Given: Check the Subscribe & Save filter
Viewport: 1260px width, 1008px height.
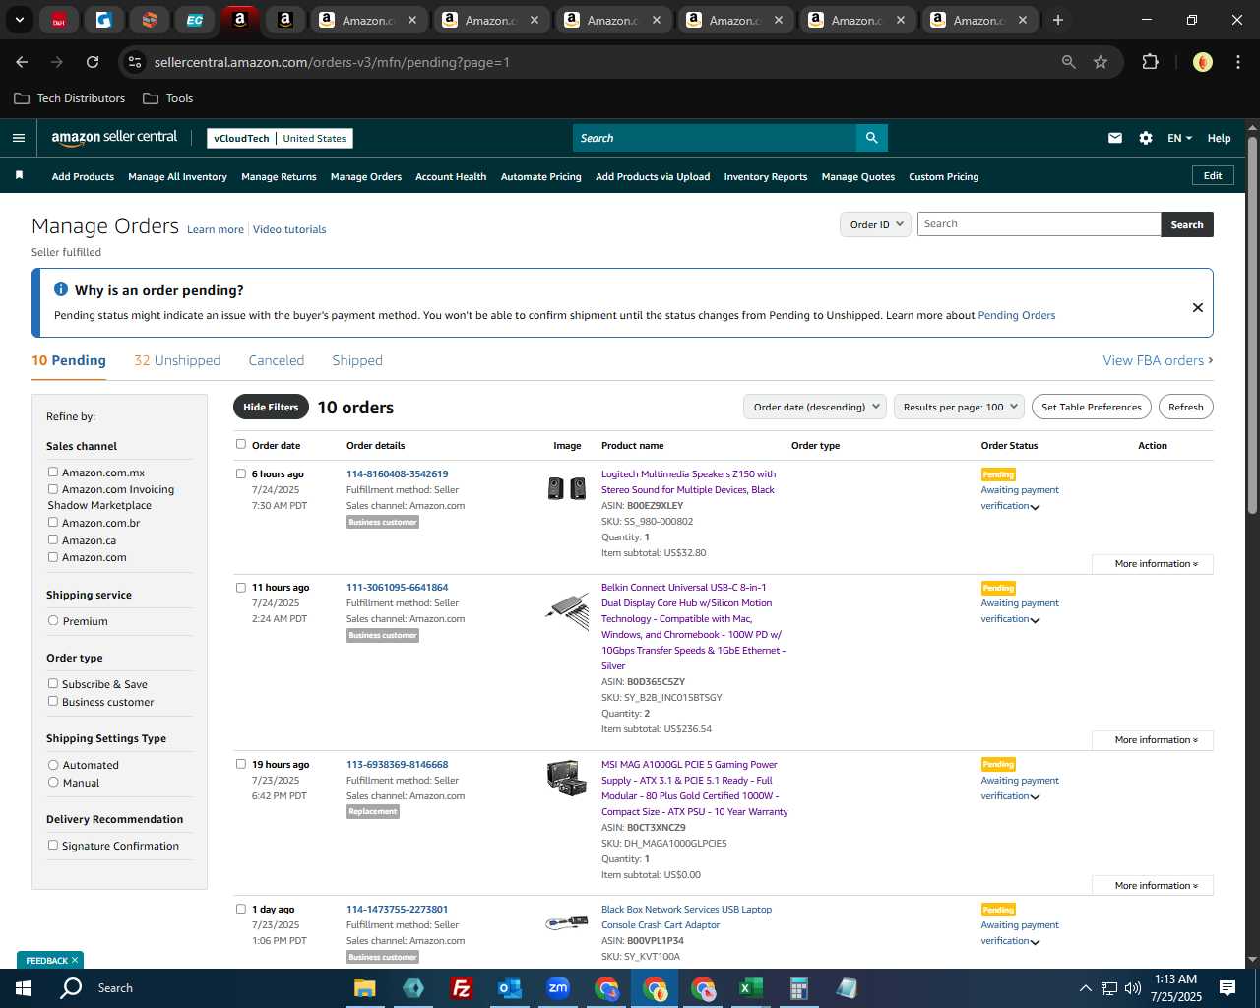Looking at the screenshot, I should (x=53, y=683).
